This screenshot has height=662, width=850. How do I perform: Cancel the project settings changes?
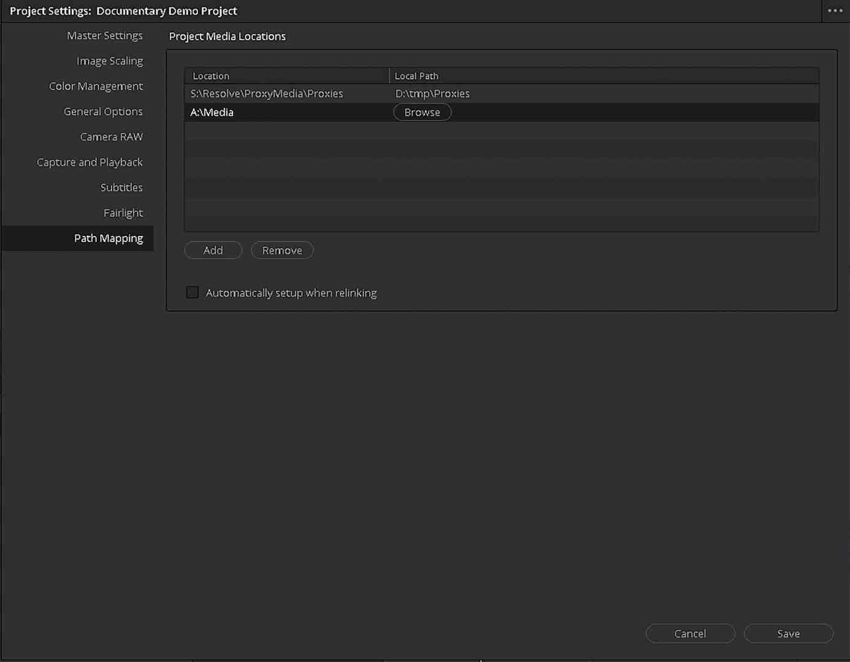690,633
